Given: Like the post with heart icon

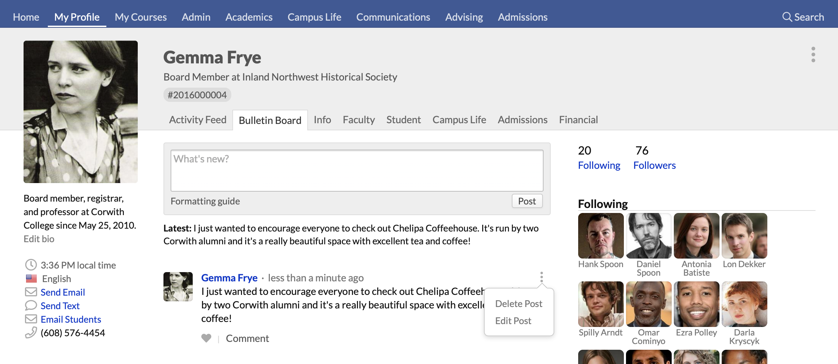Looking at the screenshot, I should tap(206, 338).
